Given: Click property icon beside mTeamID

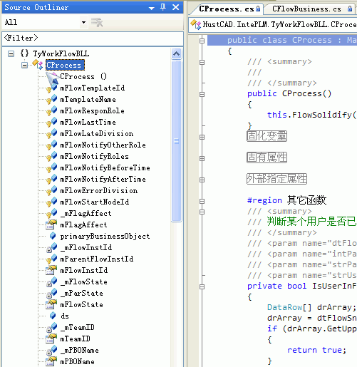Looking at the screenshot, I should 51,338.
